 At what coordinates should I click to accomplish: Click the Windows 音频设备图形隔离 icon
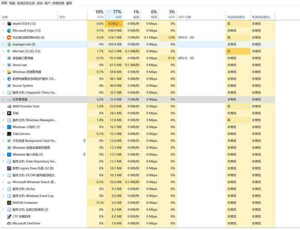[9, 148]
